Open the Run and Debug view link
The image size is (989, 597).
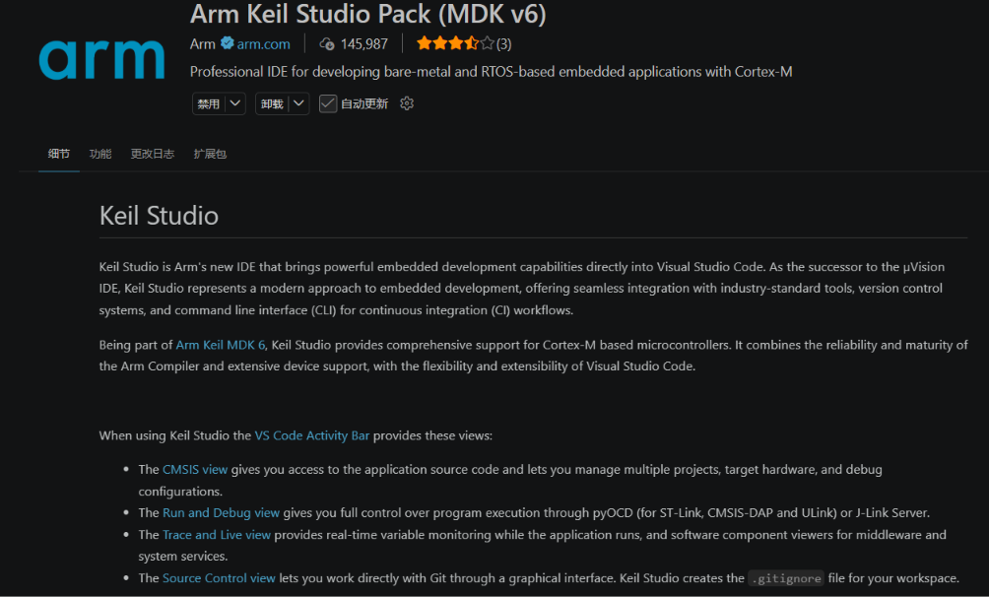click(221, 513)
